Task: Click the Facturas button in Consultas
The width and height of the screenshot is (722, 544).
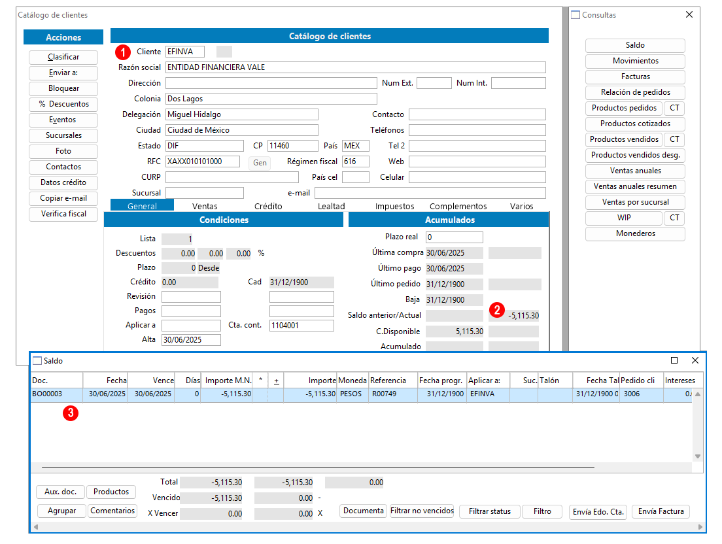Action: tap(635, 76)
